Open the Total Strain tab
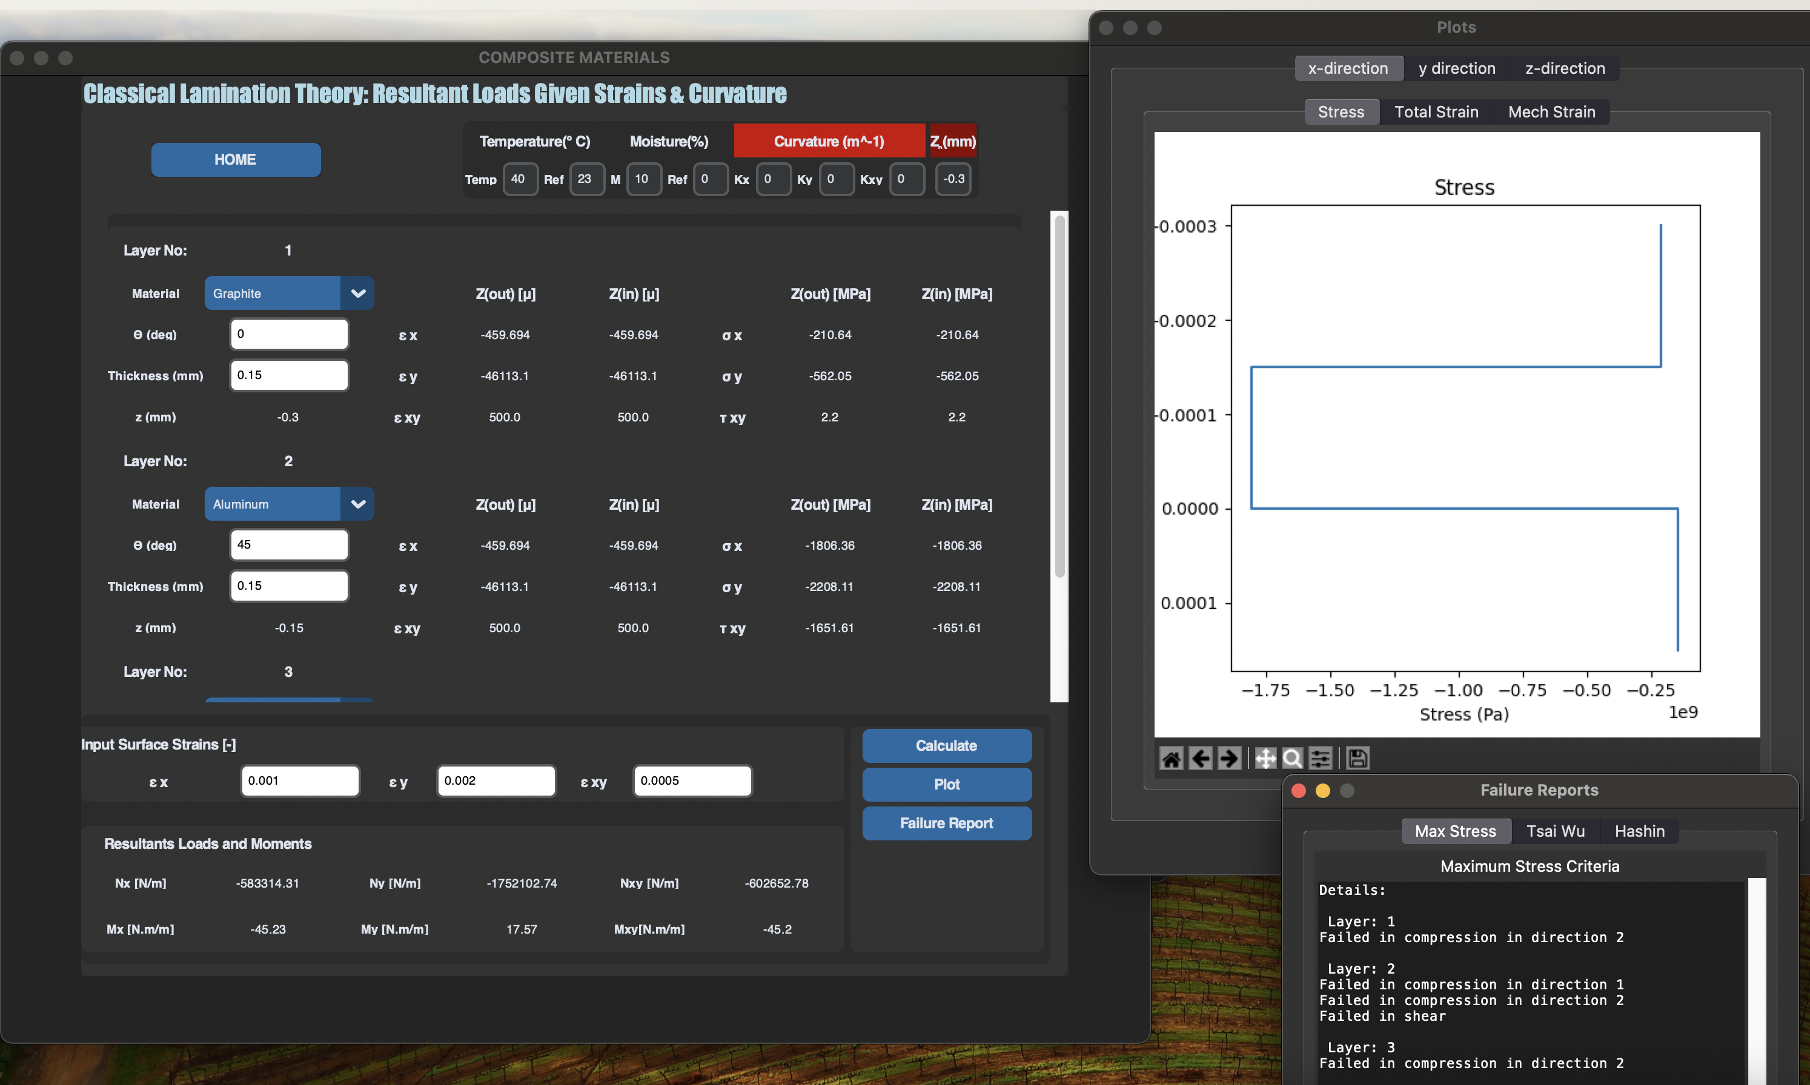 point(1436,112)
